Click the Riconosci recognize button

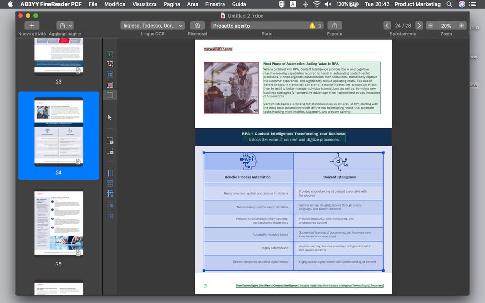[x=197, y=26]
